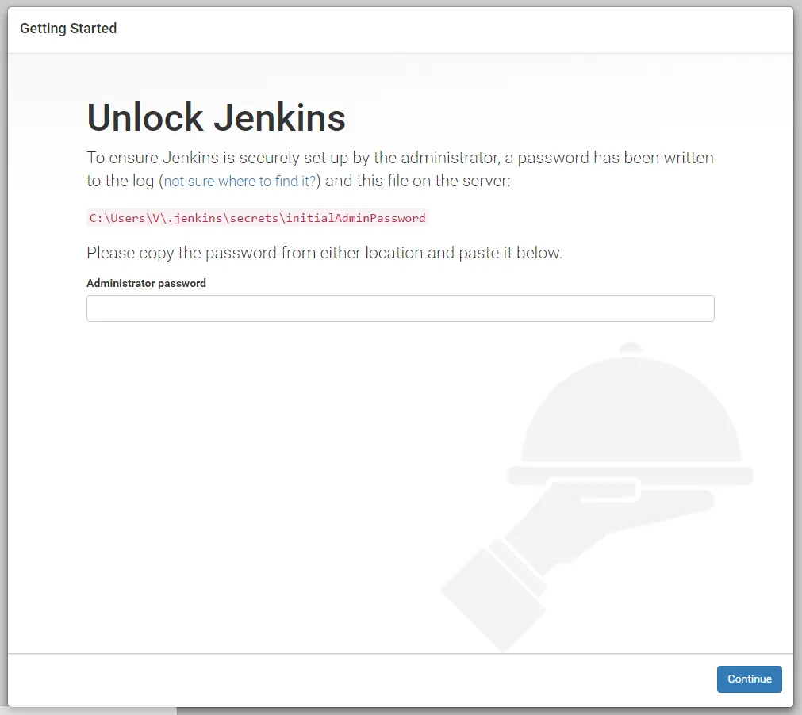Click the Continue button
This screenshot has width=802, height=715.
(749, 679)
